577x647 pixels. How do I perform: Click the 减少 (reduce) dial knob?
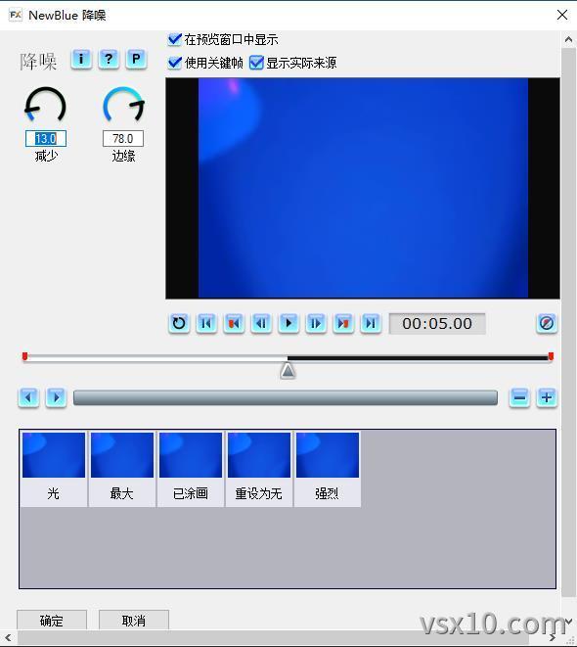pyautogui.click(x=45, y=105)
